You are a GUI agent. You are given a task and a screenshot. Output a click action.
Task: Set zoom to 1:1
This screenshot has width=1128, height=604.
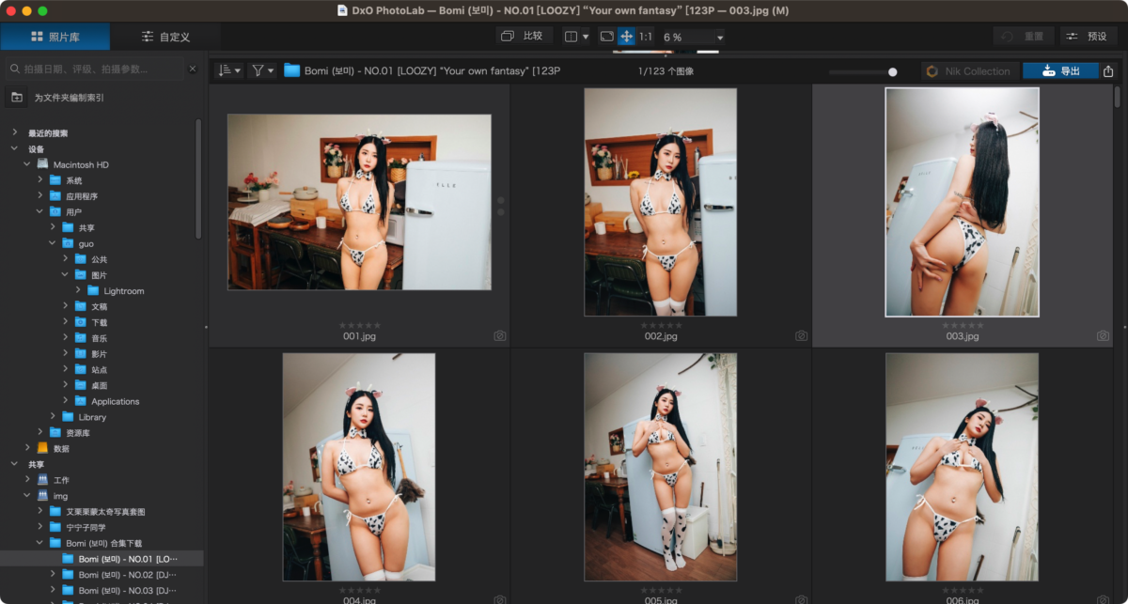coord(646,37)
